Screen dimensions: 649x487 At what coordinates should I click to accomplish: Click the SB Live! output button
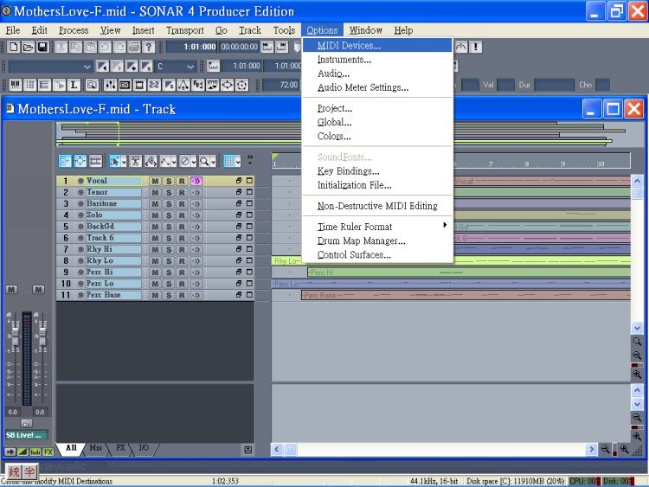(26, 436)
